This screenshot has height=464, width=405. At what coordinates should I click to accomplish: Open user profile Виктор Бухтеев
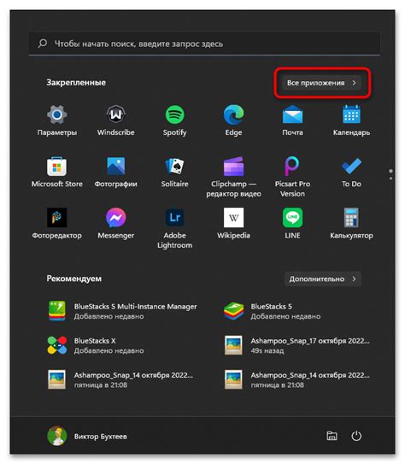pyautogui.click(x=87, y=436)
